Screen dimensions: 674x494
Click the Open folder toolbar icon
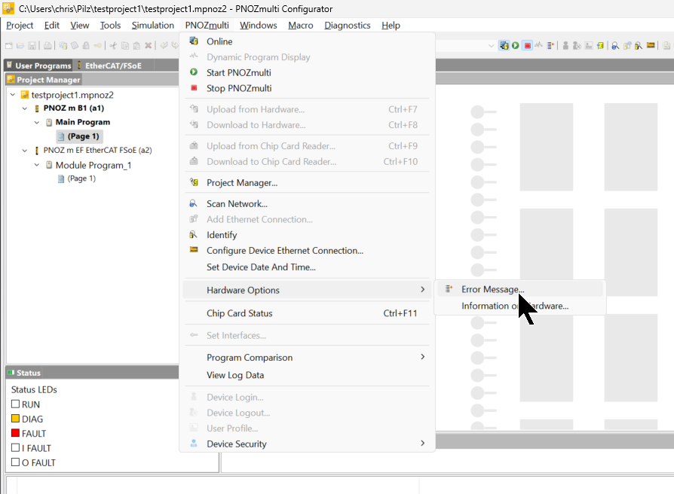coord(20,45)
